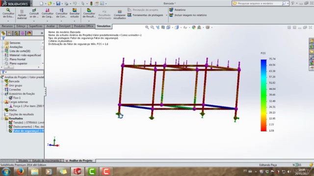Open Consultor de Cargas tool
Viewport: 314px width, 176px height.
click(x=48, y=13)
